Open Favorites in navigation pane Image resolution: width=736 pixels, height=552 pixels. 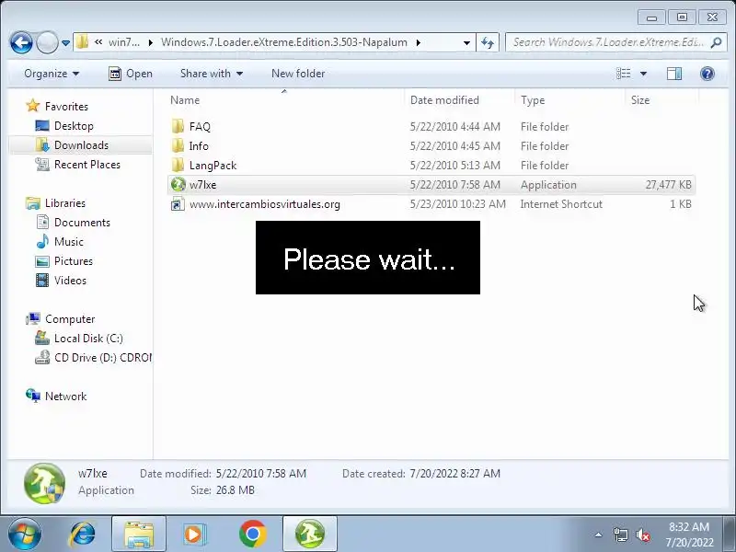pos(66,107)
